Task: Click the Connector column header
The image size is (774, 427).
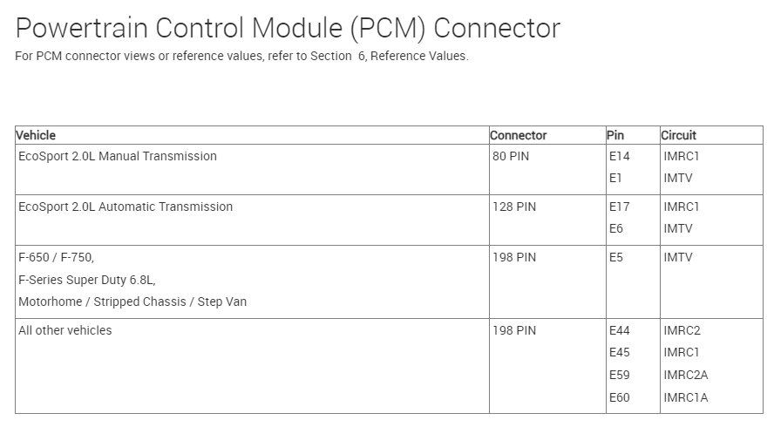Action: tap(518, 135)
